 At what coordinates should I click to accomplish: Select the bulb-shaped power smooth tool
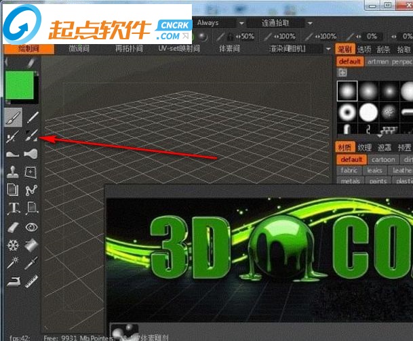coord(31,154)
